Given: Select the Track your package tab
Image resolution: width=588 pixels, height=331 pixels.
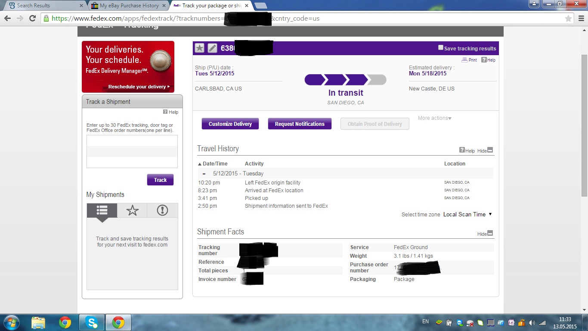Looking at the screenshot, I should click(211, 6).
